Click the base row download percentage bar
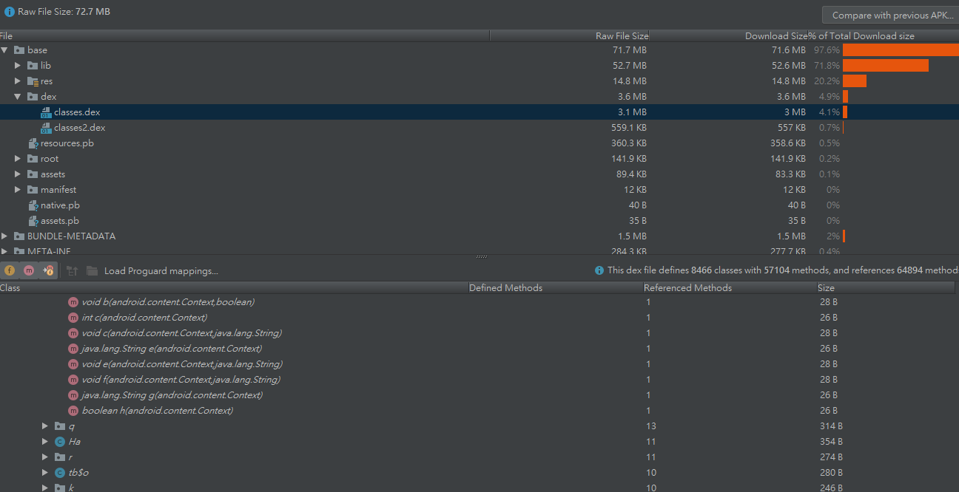959x492 pixels. pyautogui.click(x=901, y=50)
